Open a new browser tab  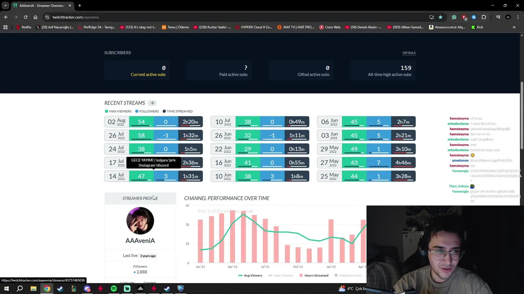(79, 6)
